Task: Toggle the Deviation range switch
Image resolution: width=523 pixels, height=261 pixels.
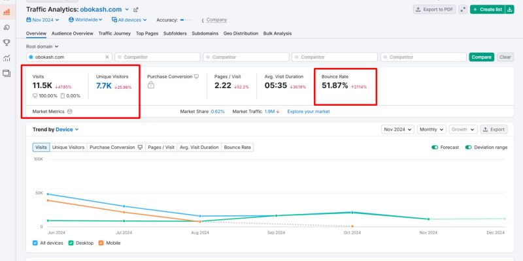Action: (x=469, y=147)
